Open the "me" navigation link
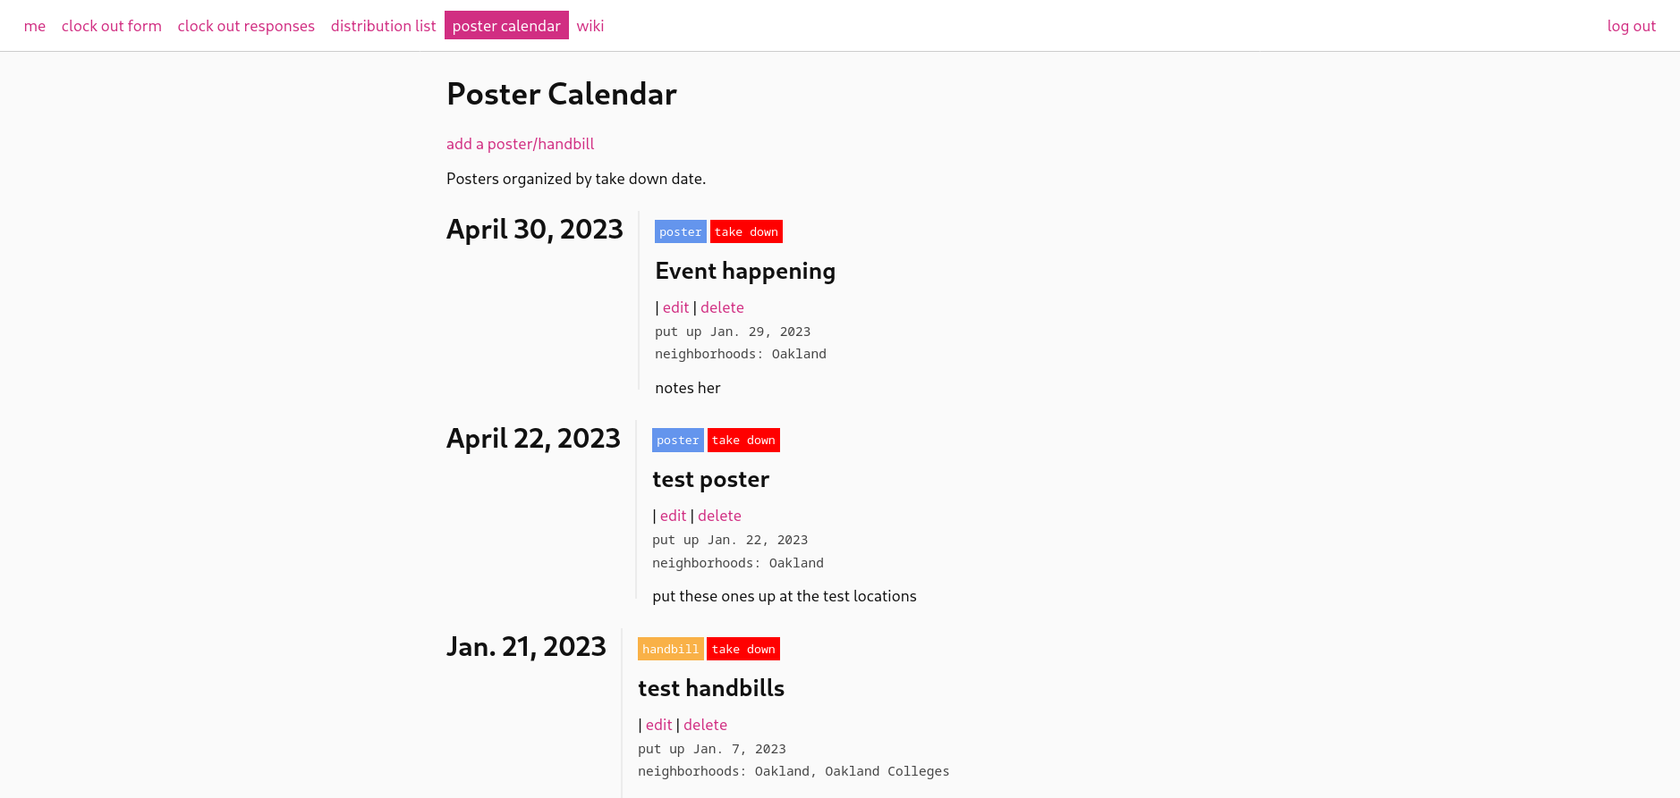The height and width of the screenshot is (798, 1680). (35, 26)
